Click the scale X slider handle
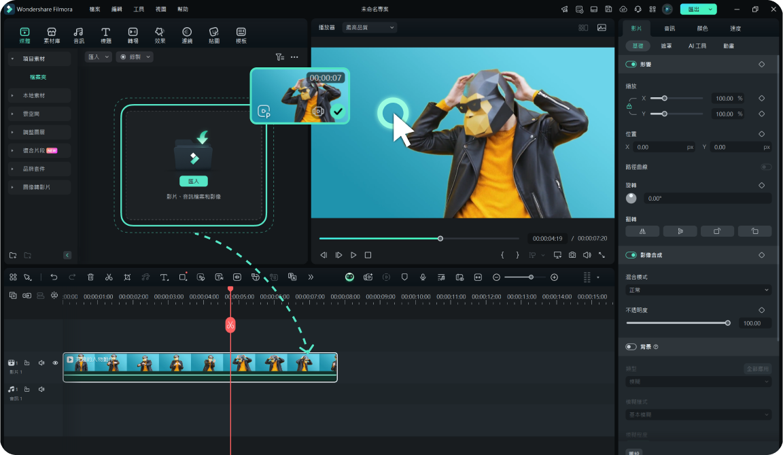Screen dimensions: 783x455 (664, 99)
